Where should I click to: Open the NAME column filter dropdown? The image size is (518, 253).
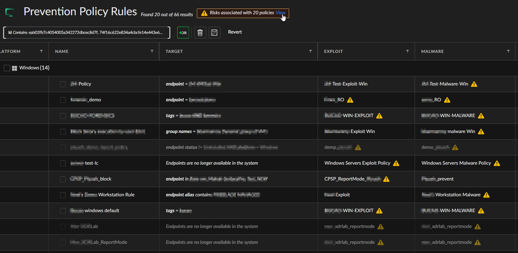(152, 51)
